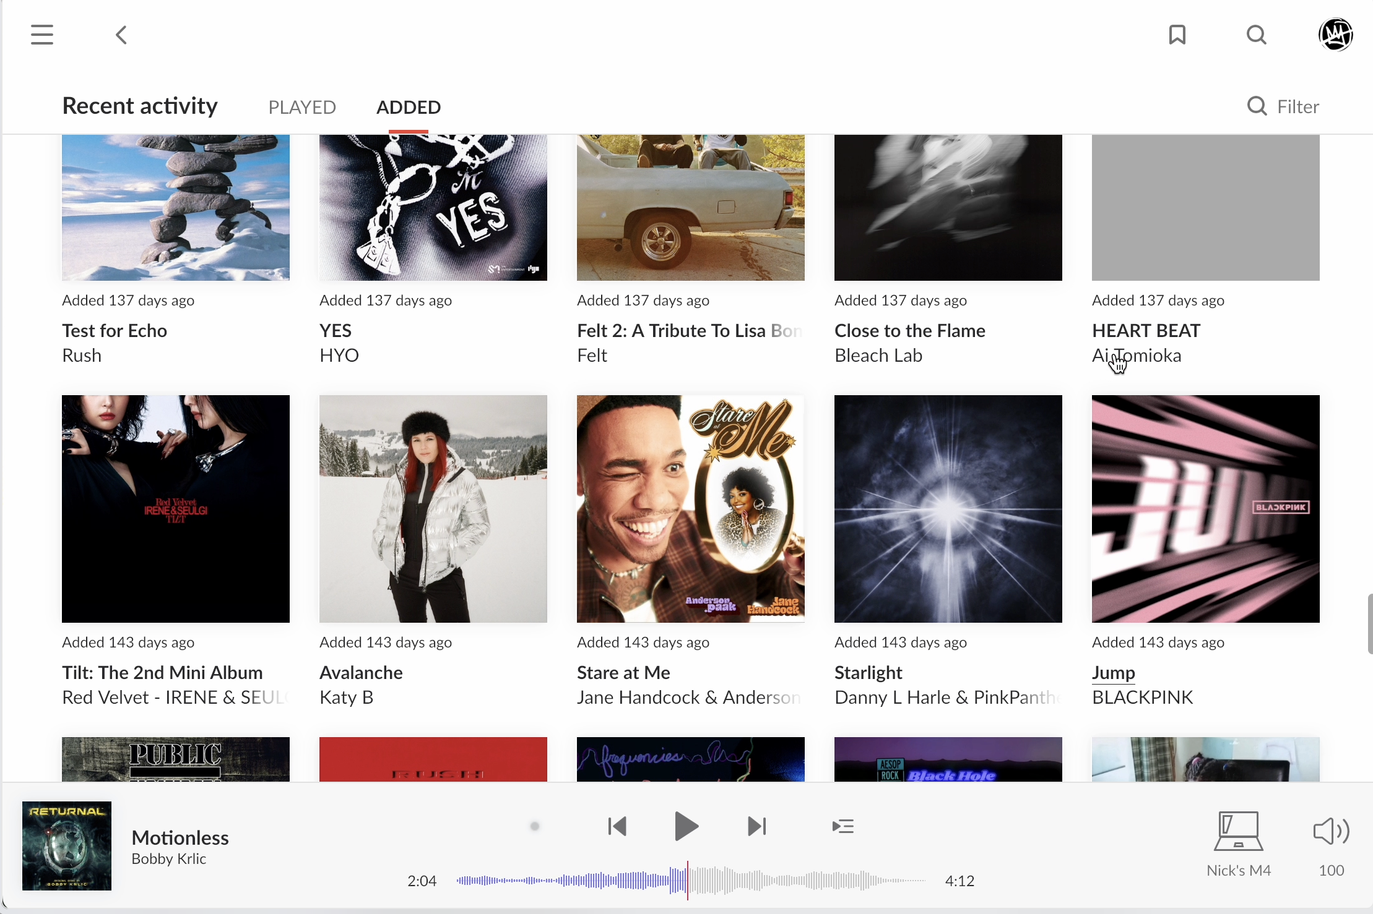Skip to the previous track

coord(618,826)
